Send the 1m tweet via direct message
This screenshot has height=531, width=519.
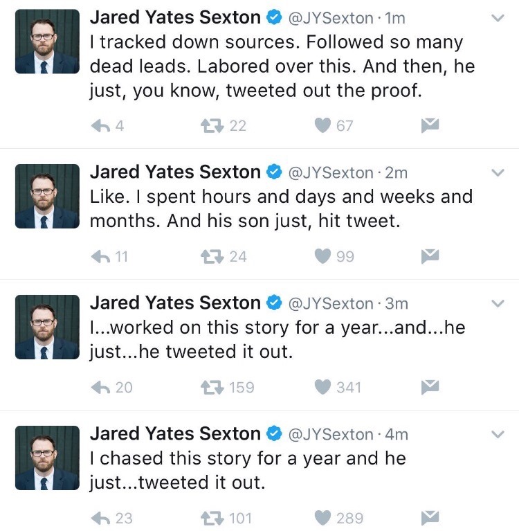430,125
